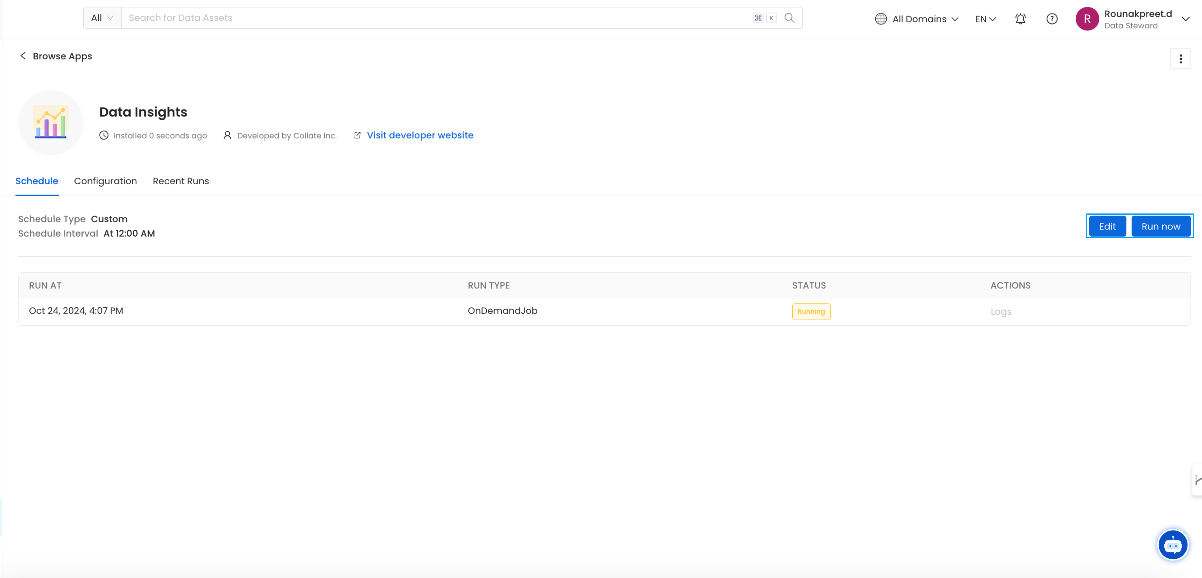Switch to the Recent Runs tab
This screenshot has width=1202, height=578.
(181, 181)
